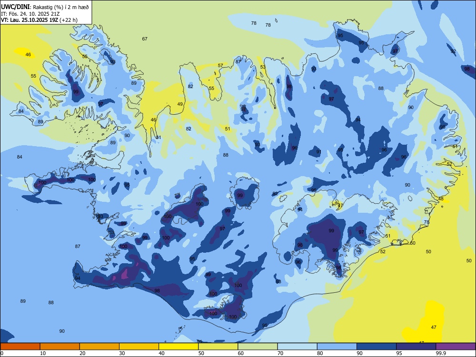
Task: Click the map humidity value '67'
Action: [145, 39]
